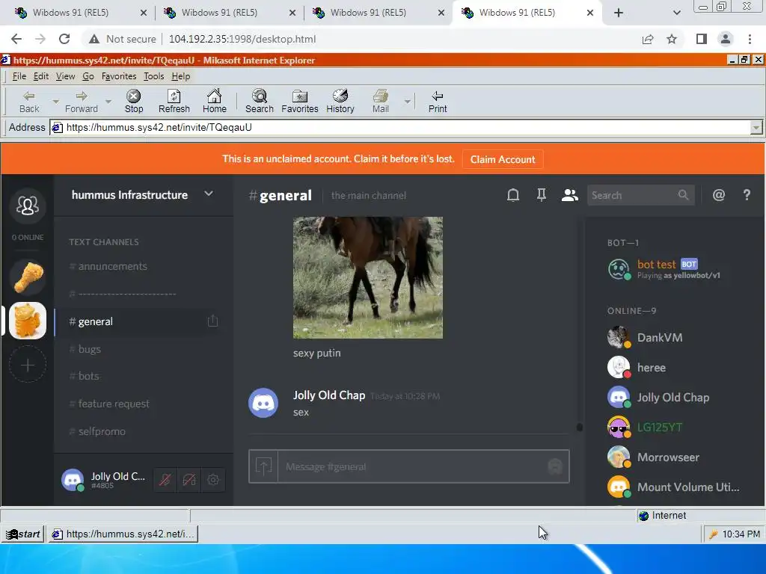The width and height of the screenshot is (766, 574).
Task: Open notification settings bell icon
Action: point(513,195)
